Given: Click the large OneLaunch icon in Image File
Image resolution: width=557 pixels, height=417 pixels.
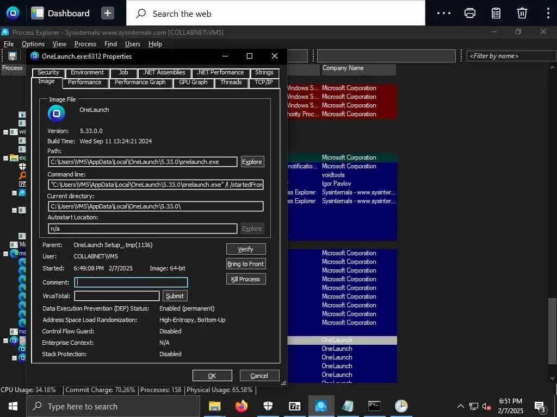Looking at the screenshot, I should pyautogui.click(x=57, y=114).
